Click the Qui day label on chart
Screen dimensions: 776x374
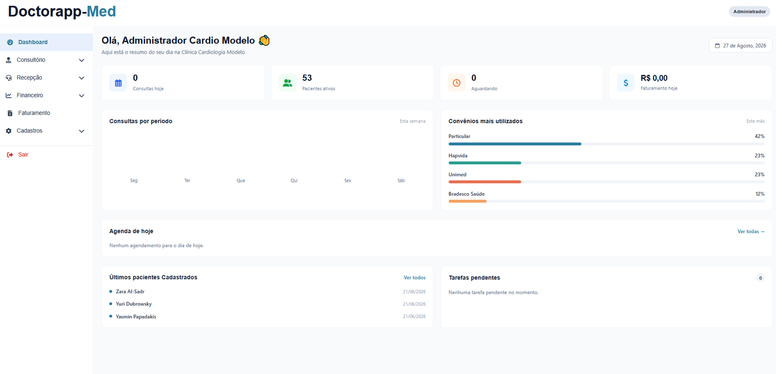294,181
